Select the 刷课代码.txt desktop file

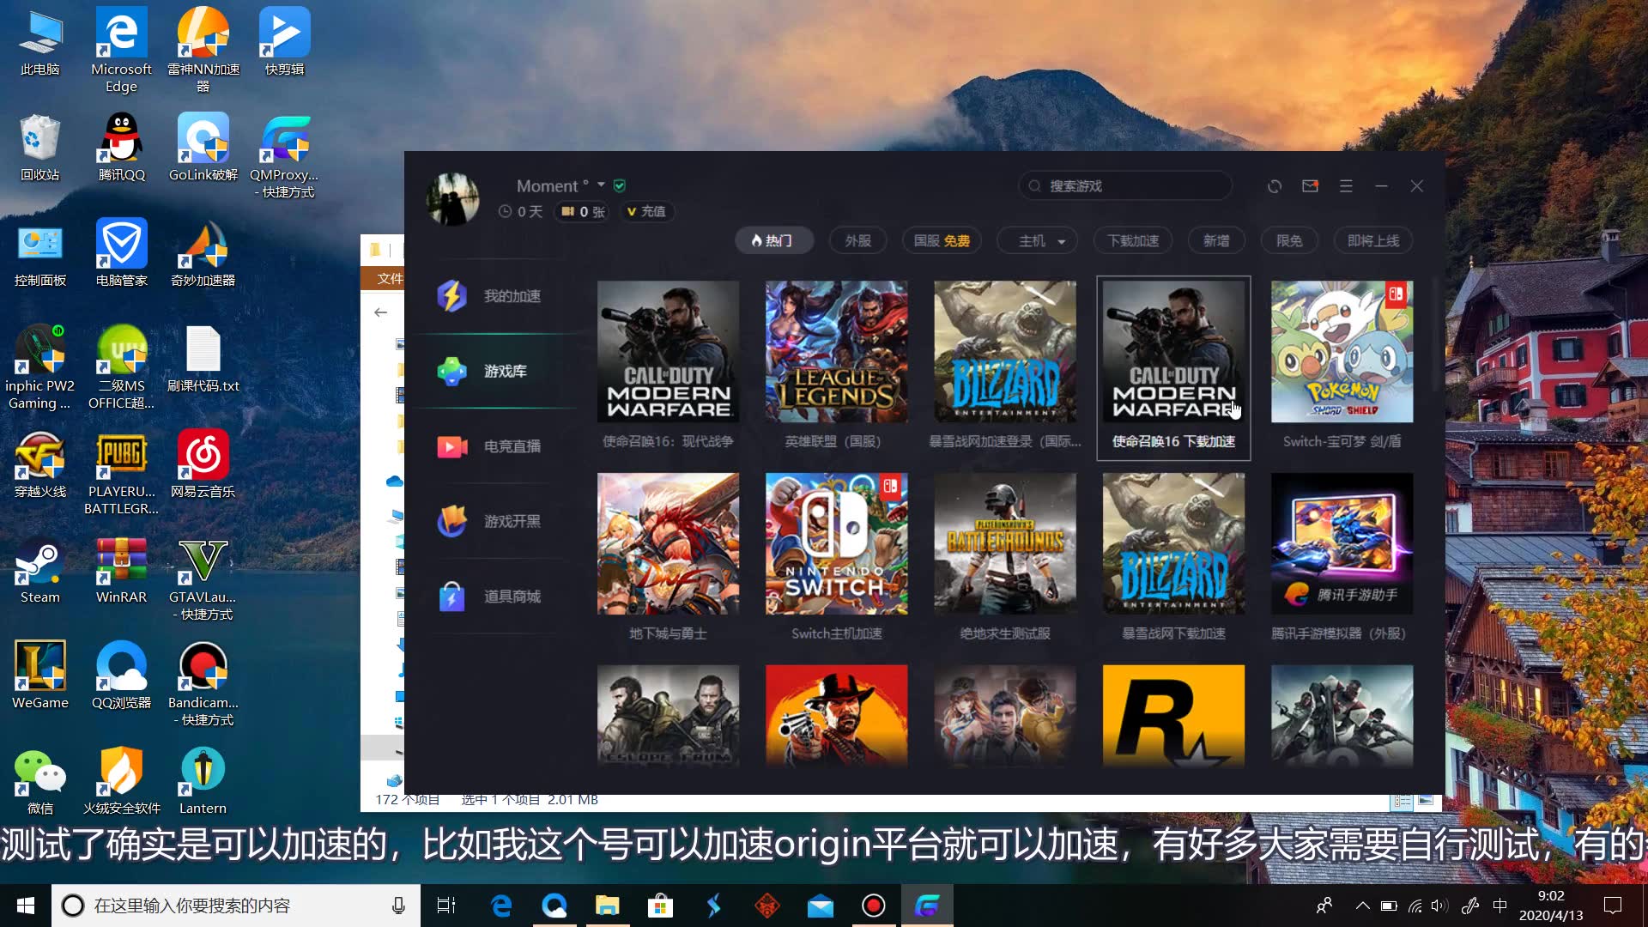tap(203, 360)
